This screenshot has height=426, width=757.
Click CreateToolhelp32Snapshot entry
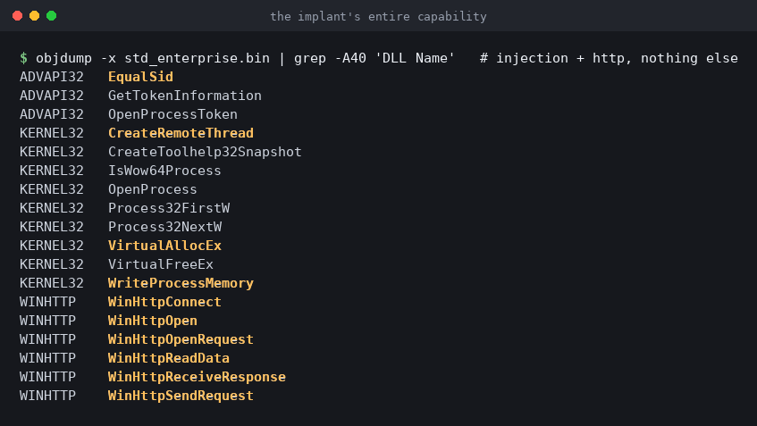click(x=206, y=152)
